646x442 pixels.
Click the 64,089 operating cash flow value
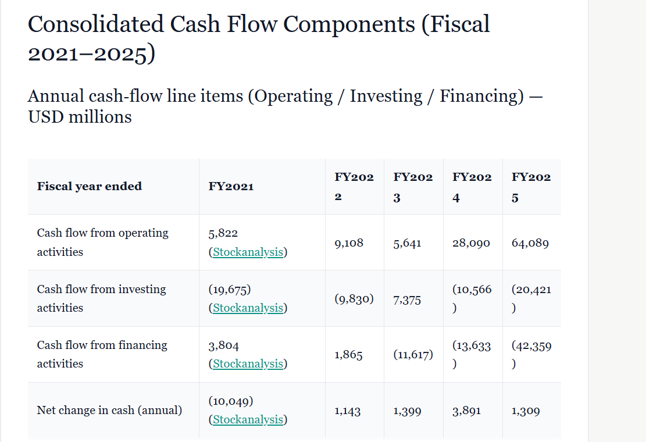pos(530,243)
